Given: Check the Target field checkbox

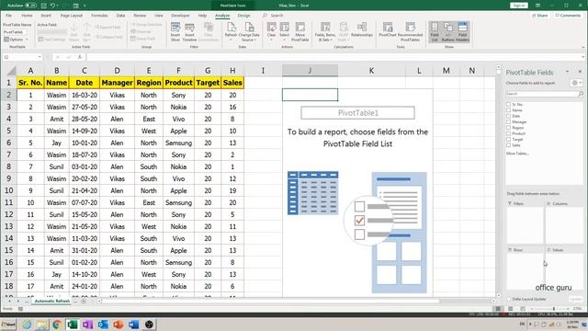Looking at the screenshot, I should pos(508,139).
